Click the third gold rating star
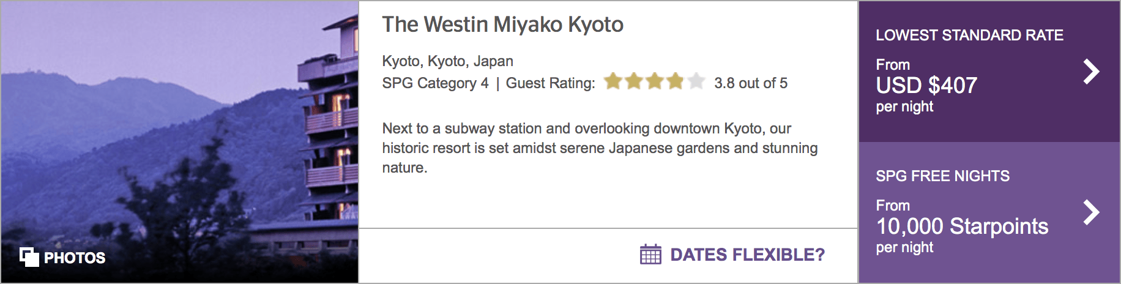The width and height of the screenshot is (1121, 284). click(655, 81)
